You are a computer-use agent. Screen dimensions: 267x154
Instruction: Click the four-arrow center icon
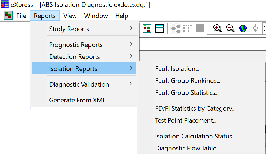tap(255, 28)
